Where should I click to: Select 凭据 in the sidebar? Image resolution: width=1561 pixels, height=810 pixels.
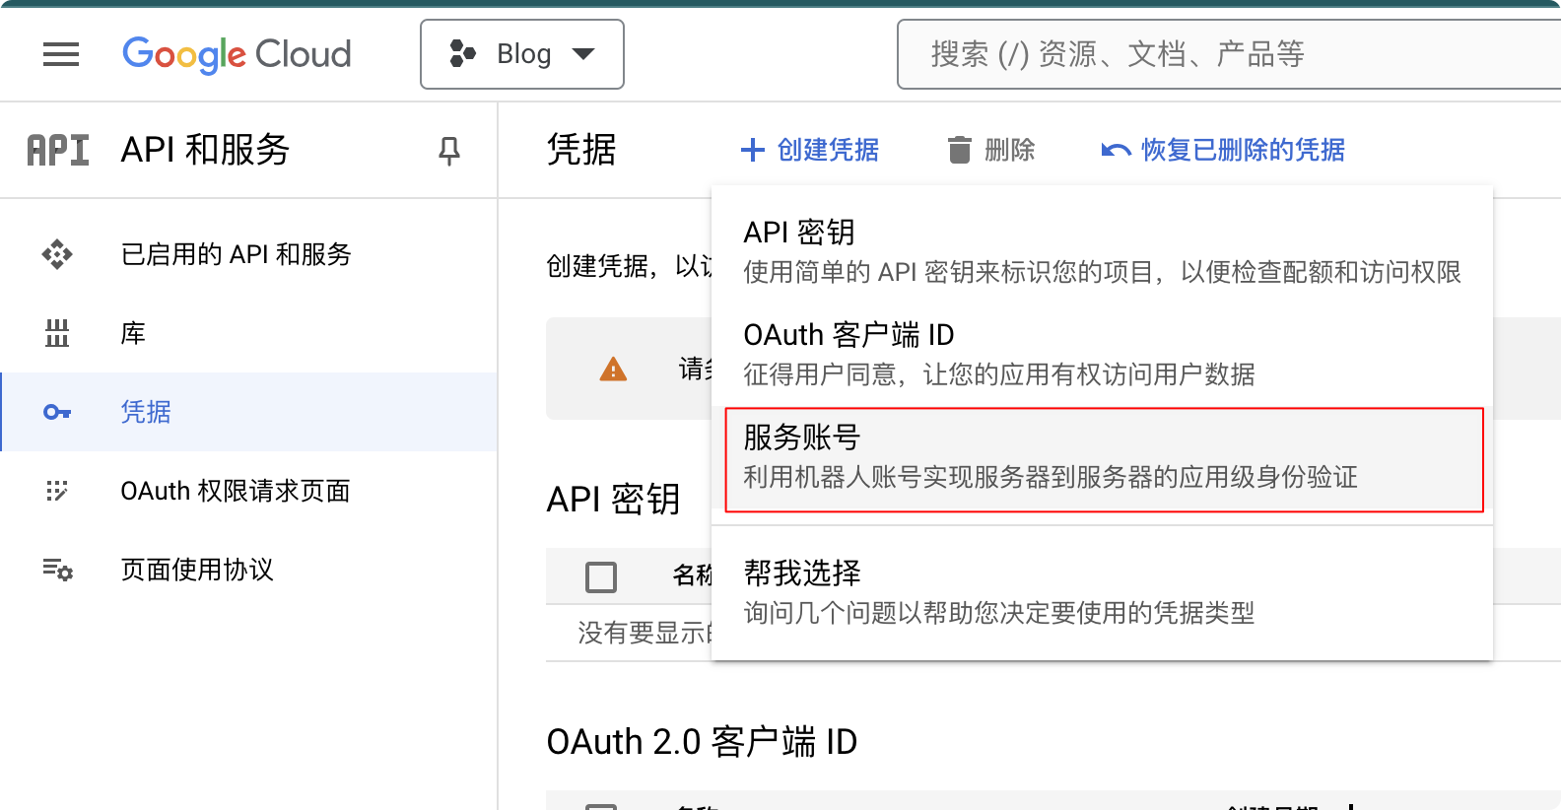(x=248, y=412)
